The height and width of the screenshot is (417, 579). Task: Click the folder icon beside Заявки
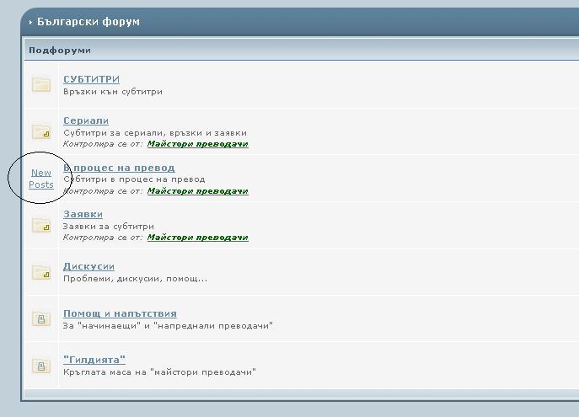tap(41, 225)
